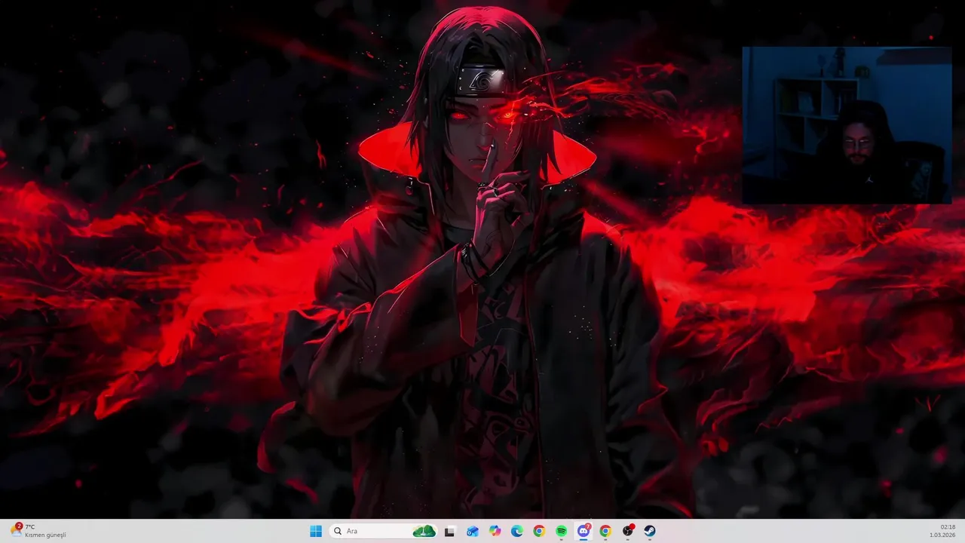The height and width of the screenshot is (543, 965).
Task: Launch Outlook from the taskbar
Action: (x=473, y=531)
